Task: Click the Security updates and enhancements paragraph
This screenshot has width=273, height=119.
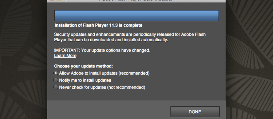Action: coord(130,37)
